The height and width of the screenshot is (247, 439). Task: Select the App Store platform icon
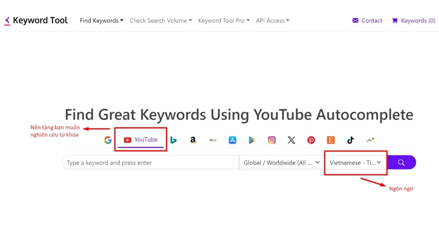pos(233,140)
